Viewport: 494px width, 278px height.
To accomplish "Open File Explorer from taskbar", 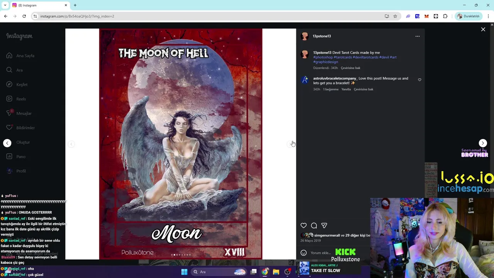I will [x=276, y=272].
